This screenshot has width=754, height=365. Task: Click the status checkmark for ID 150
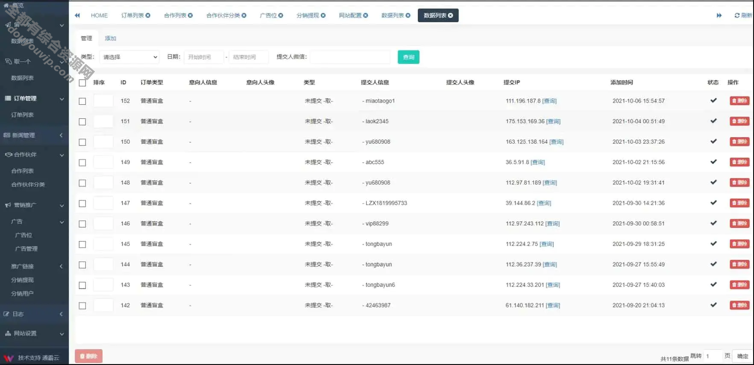tap(713, 141)
